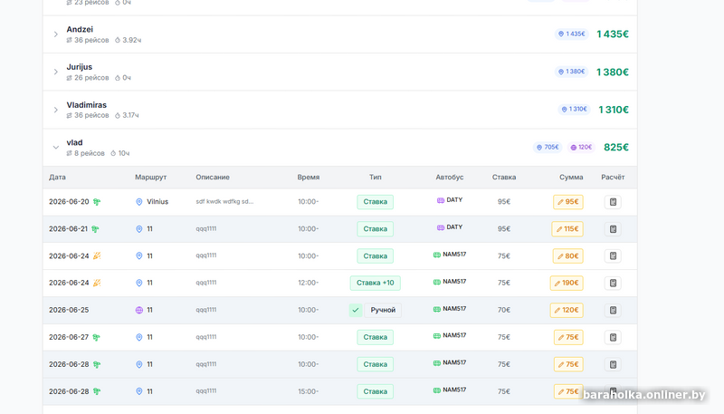The height and width of the screenshot is (414, 724).
Task: Click NAM517 bus icon on 2026-06-25 row
Action: pos(437,309)
